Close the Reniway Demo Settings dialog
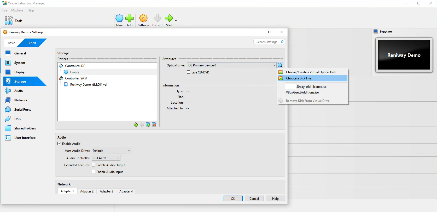Image resolution: width=437 pixels, height=212 pixels. (281, 32)
